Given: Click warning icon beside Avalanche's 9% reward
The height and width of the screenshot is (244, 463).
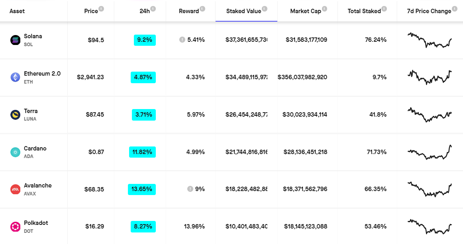Looking at the screenshot, I should (x=190, y=189).
